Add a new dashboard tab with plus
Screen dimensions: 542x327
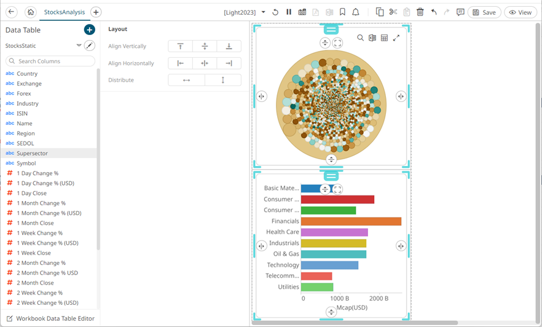[96, 12]
